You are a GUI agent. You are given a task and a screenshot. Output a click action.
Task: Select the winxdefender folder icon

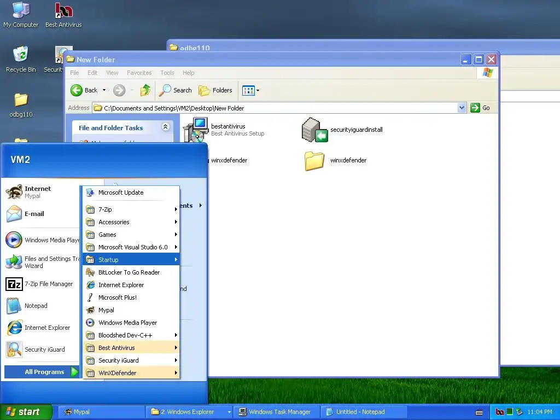click(314, 161)
